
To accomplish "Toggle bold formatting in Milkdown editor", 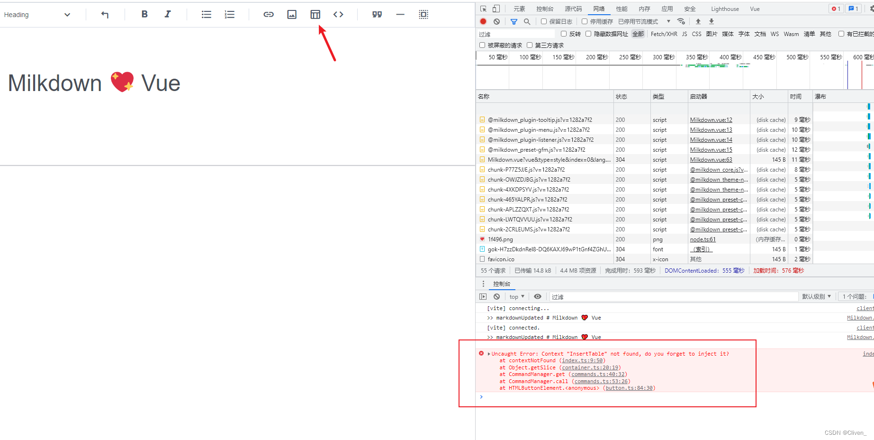I will tap(144, 14).
